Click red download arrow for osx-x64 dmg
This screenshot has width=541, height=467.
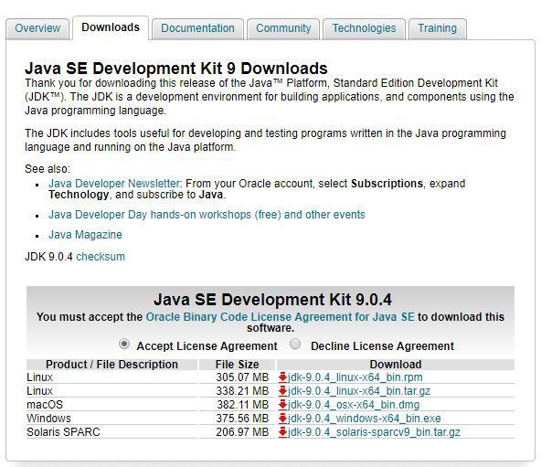(283, 405)
